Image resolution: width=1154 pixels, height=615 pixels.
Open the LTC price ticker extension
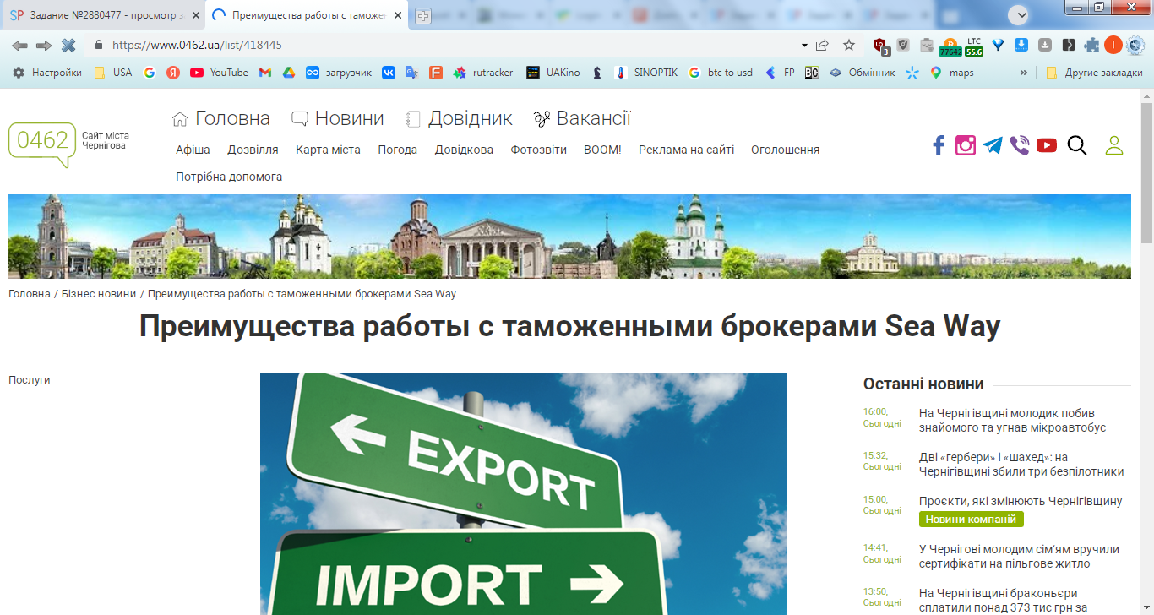pos(974,46)
